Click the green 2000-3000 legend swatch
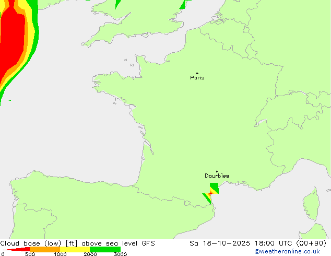 pyautogui.click(x=105, y=249)
